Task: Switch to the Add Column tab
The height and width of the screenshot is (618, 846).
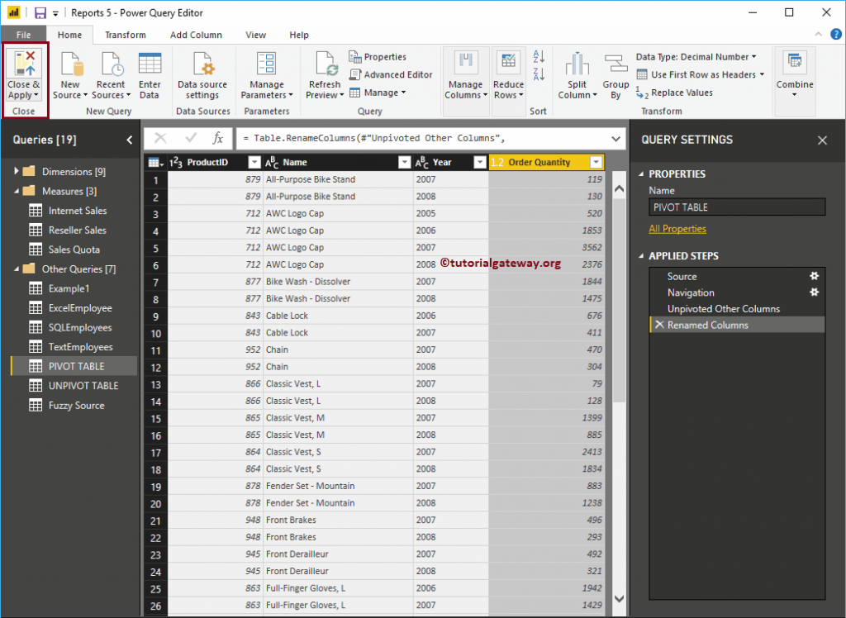Action: click(196, 35)
